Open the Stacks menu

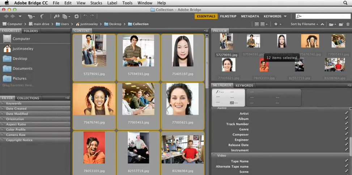(x=96, y=3)
